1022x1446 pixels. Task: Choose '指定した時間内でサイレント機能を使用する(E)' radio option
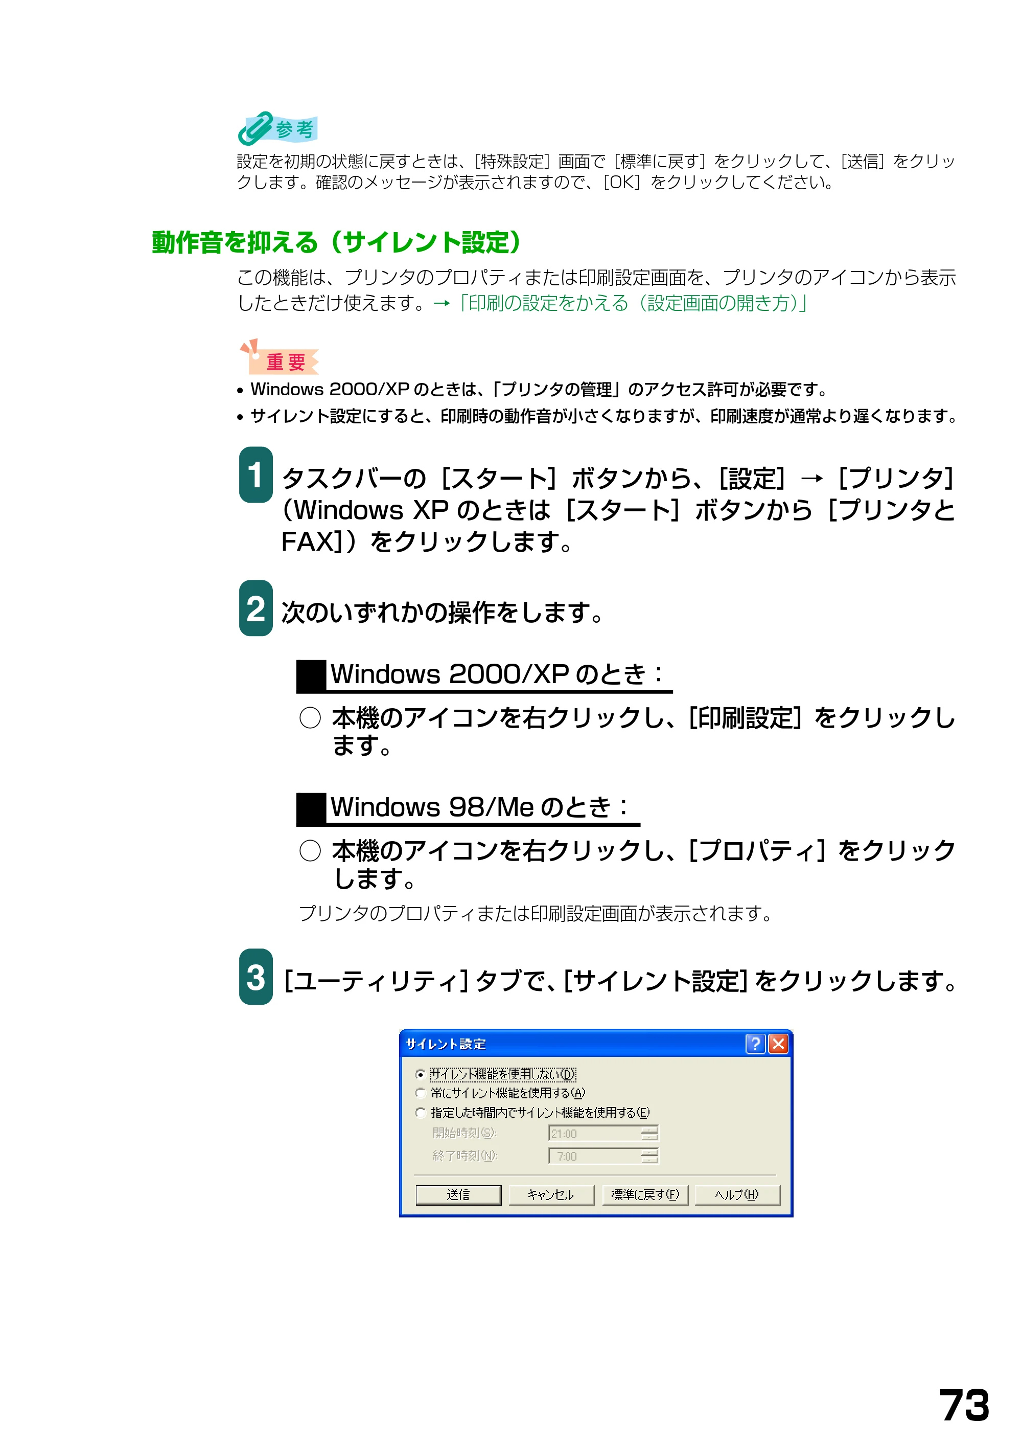[421, 1112]
